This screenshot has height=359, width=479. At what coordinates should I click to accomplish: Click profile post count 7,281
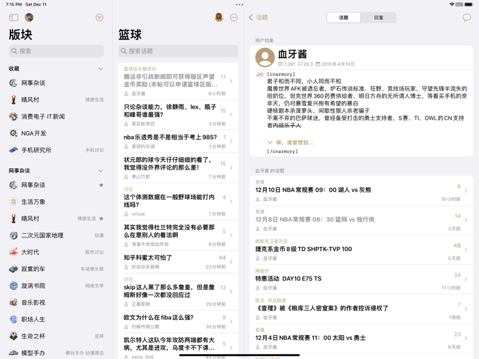point(287,64)
